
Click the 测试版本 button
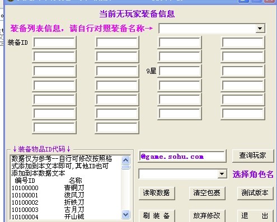[x=255, y=193]
